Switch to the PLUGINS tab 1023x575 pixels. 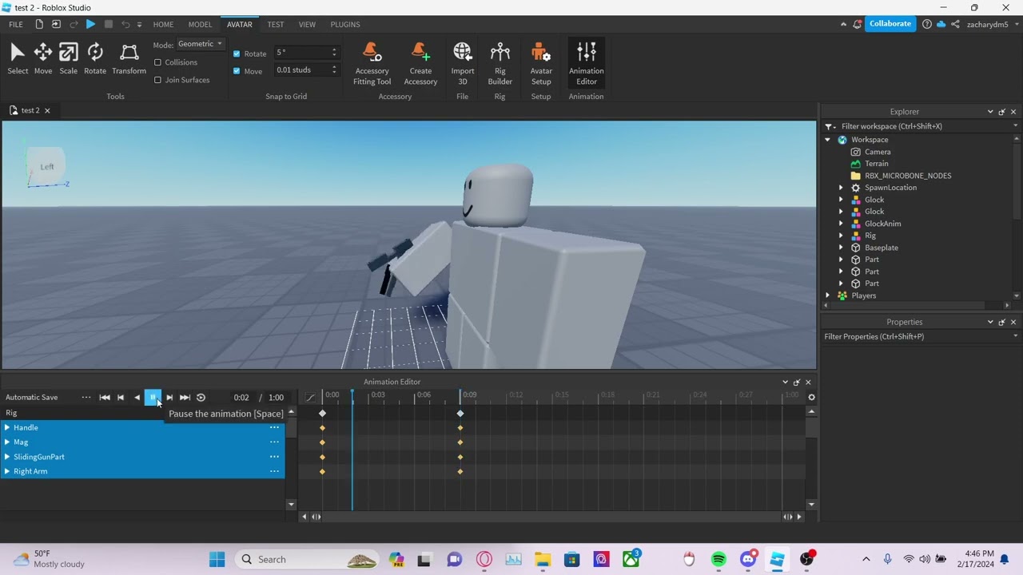point(345,25)
